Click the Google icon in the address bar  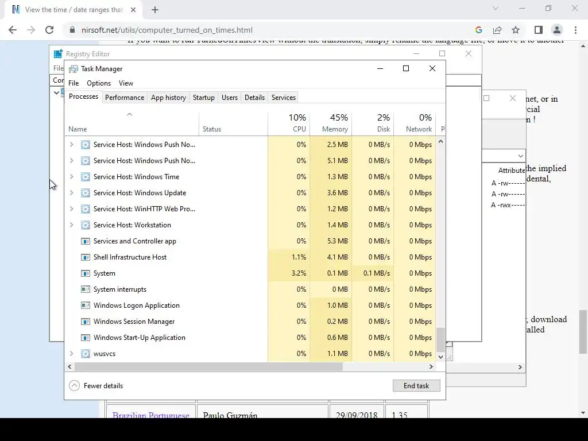(x=478, y=30)
